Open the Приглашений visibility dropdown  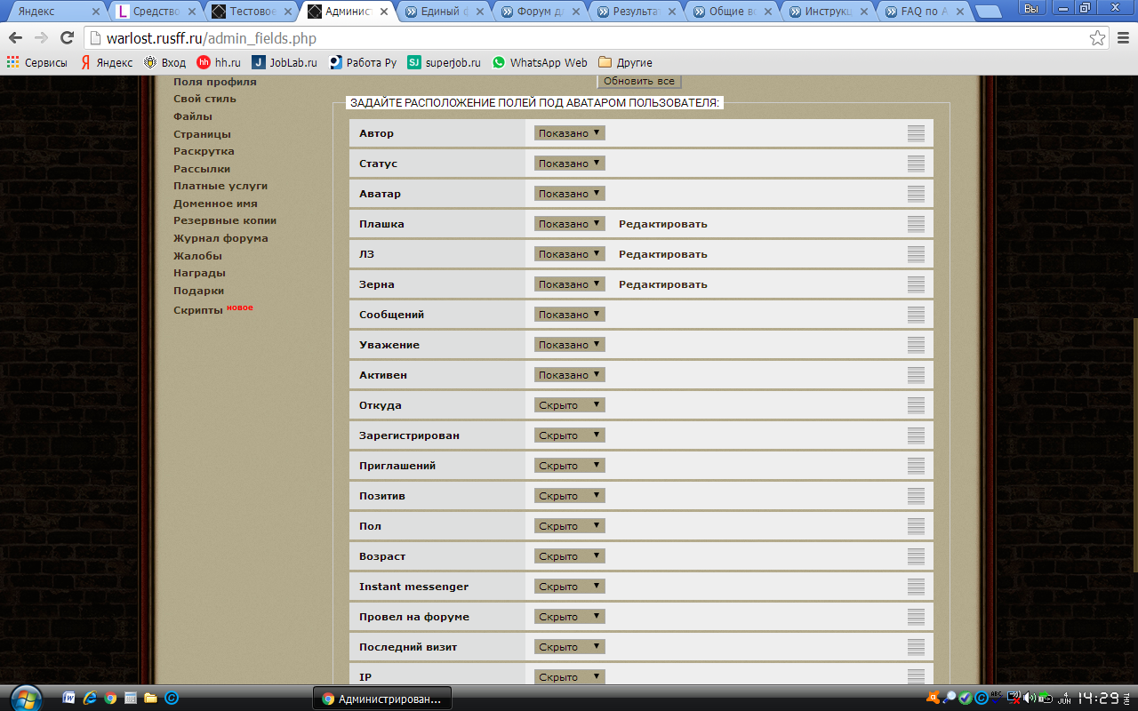point(569,466)
